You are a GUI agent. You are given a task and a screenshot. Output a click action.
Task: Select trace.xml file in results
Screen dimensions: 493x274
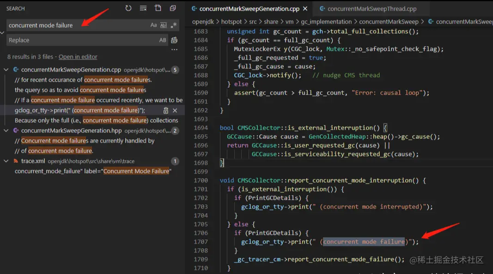[33, 161]
